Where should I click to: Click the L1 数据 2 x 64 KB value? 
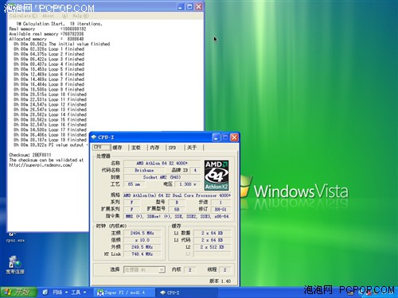pos(212,233)
